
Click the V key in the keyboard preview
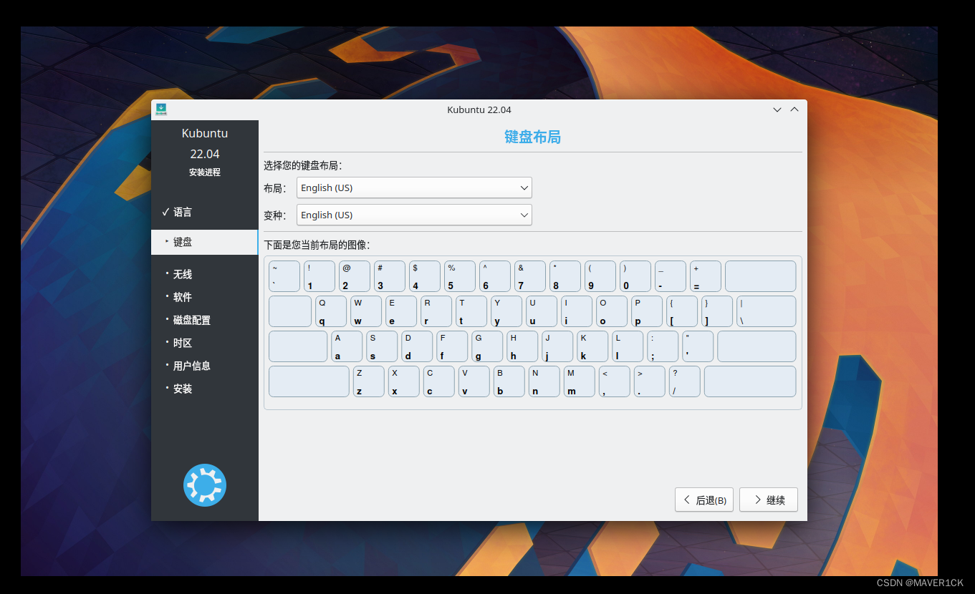[x=474, y=381]
